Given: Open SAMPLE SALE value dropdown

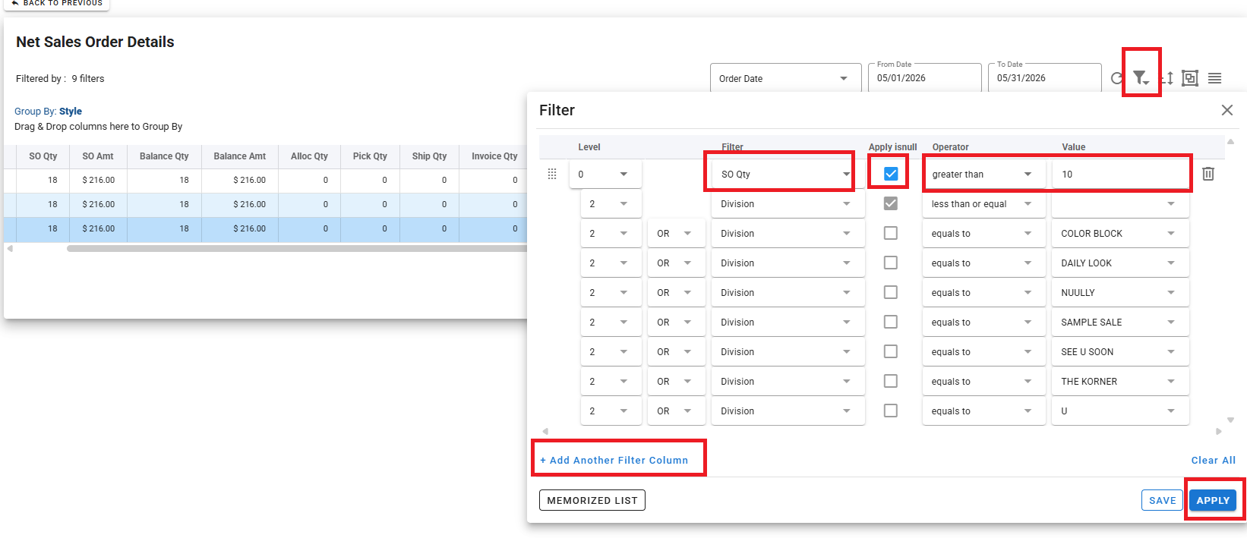Looking at the screenshot, I should pos(1120,322).
